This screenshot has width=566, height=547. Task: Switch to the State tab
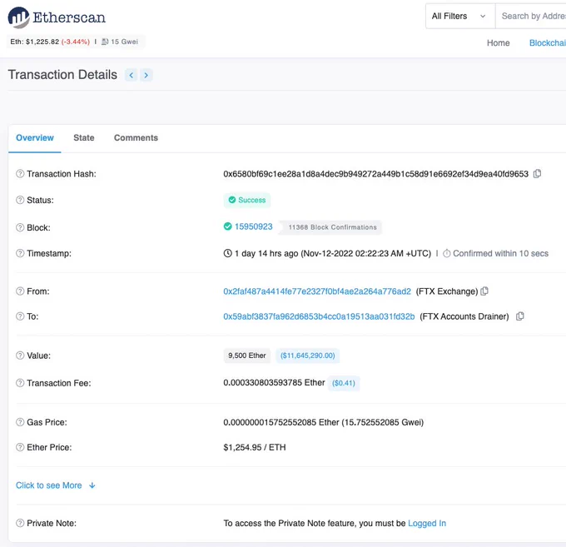click(84, 138)
